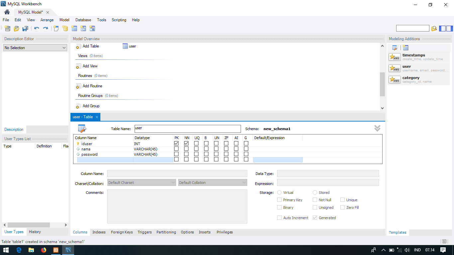Click Add Routine in Model Overview
Screen dimensions: 454x255
(x=92, y=86)
